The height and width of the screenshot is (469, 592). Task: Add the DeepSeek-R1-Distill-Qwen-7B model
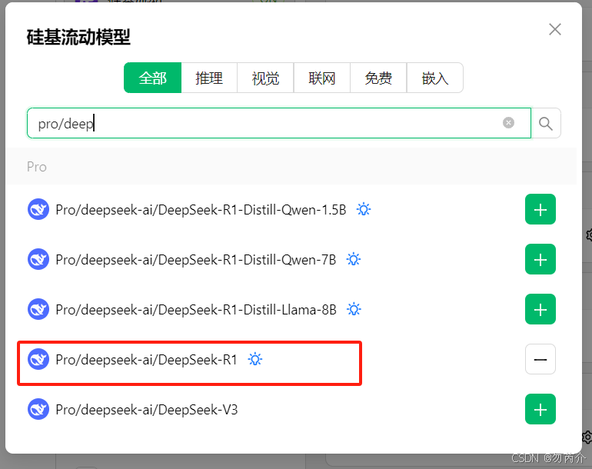[540, 259]
